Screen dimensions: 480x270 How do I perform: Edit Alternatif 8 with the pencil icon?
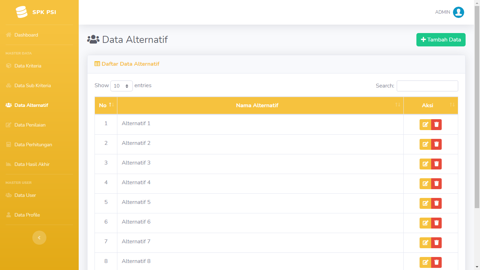pyautogui.click(x=425, y=262)
